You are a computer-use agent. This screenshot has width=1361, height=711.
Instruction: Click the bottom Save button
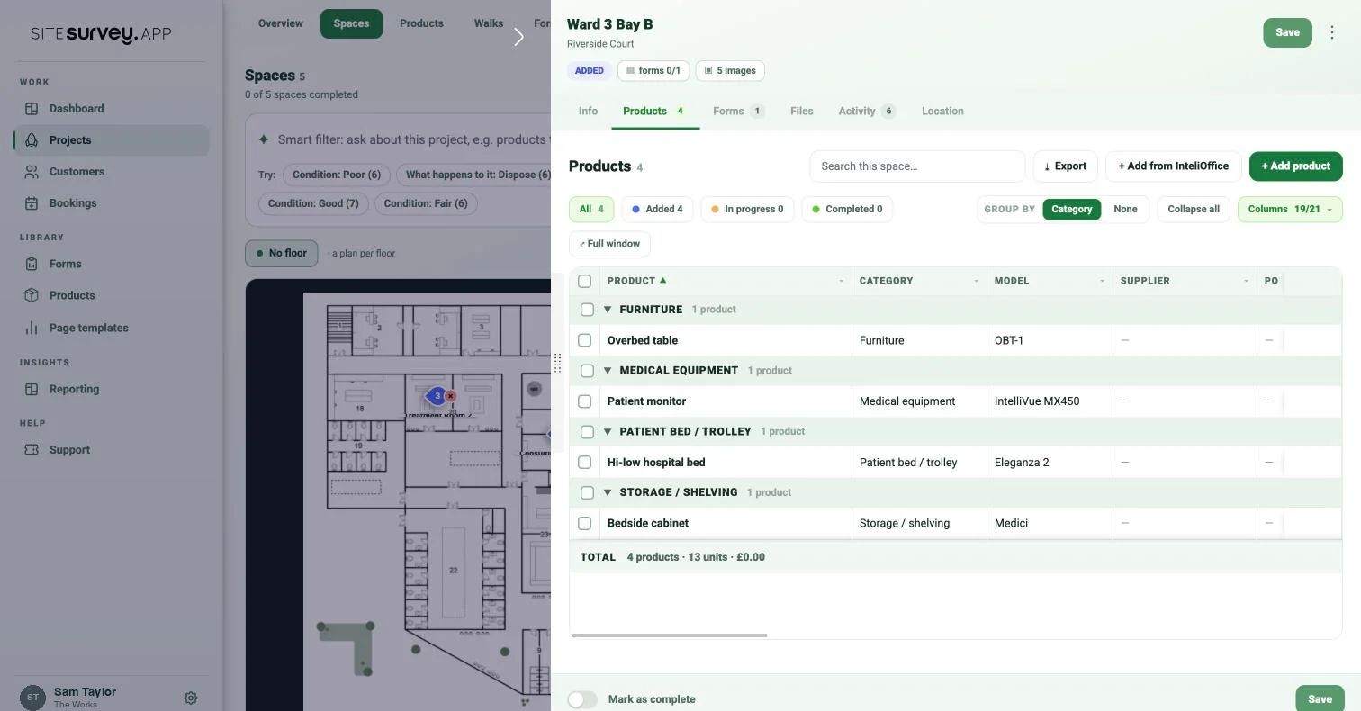[x=1320, y=699]
